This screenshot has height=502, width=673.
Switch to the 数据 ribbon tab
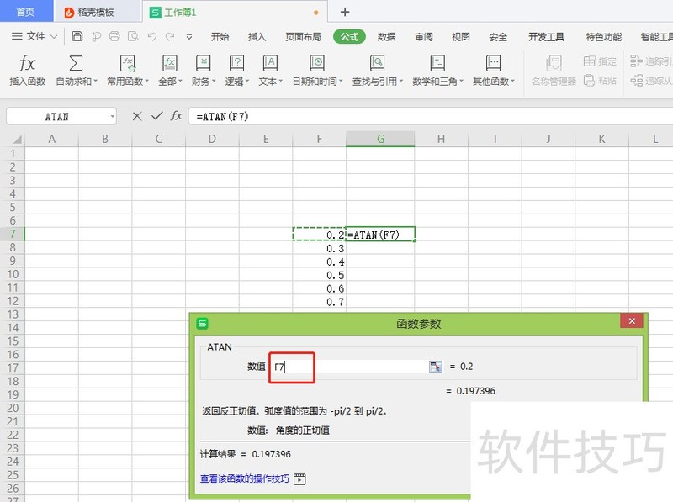(x=387, y=37)
